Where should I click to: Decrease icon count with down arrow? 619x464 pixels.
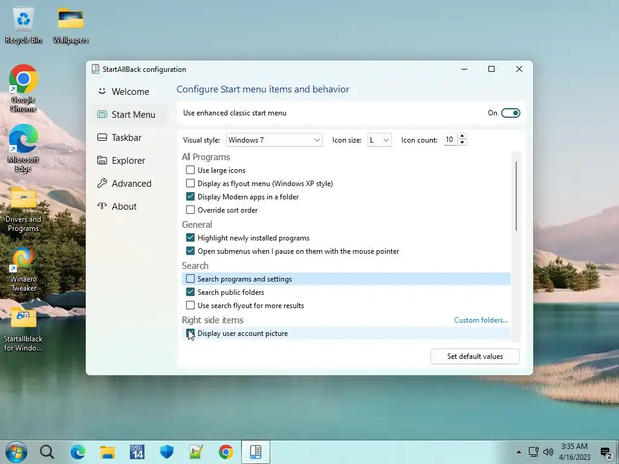(462, 143)
